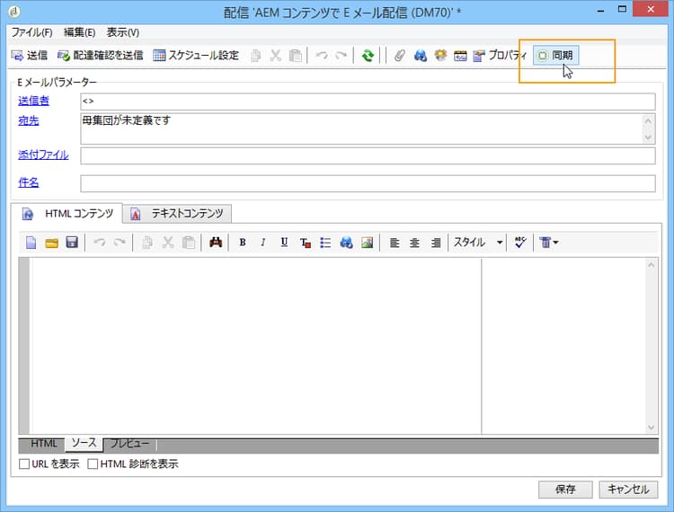Viewport: 674px width, 512px height.
Task: Click into the 件名 subject field
Action: (368, 183)
